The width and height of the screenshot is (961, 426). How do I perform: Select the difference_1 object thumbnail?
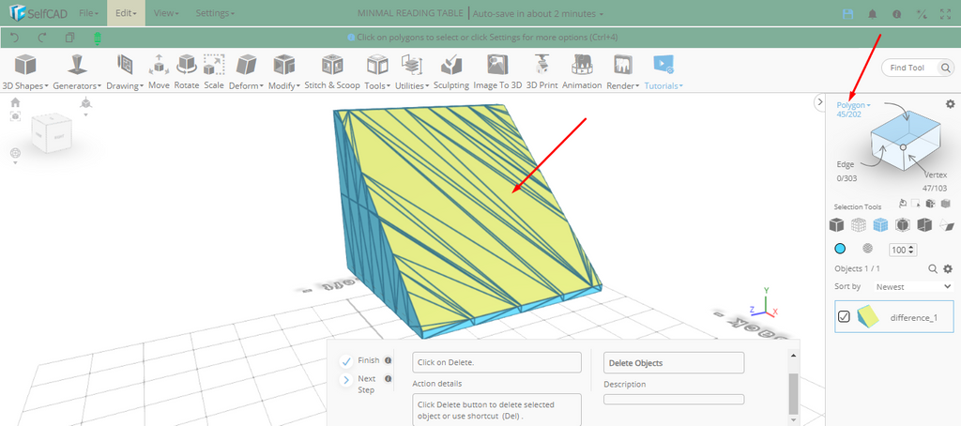pos(868,316)
